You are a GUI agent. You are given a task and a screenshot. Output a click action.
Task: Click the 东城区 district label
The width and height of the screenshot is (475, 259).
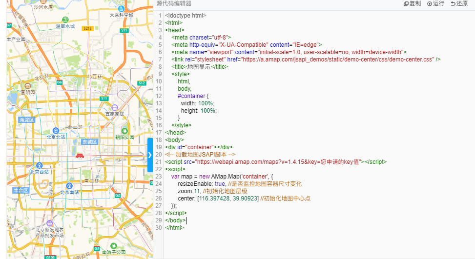click(90, 141)
